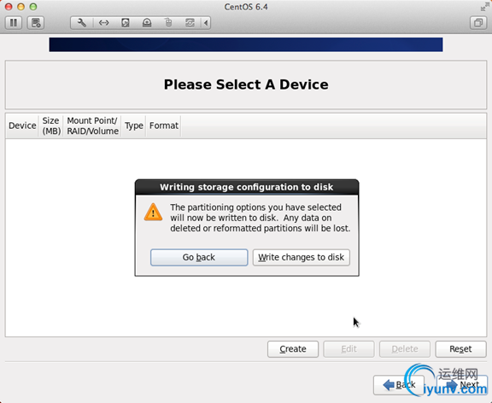Image resolution: width=492 pixels, height=403 pixels.
Task: Take a VM snapshot
Action: click(x=36, y=23)
